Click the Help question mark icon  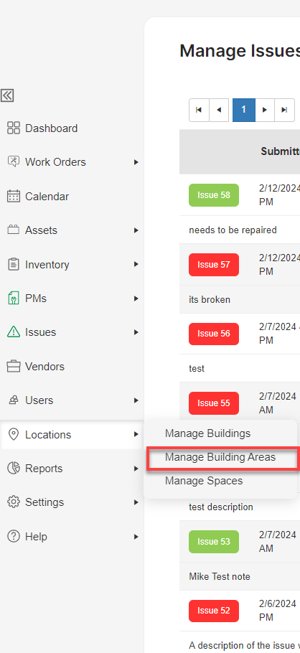pos(14,537)
